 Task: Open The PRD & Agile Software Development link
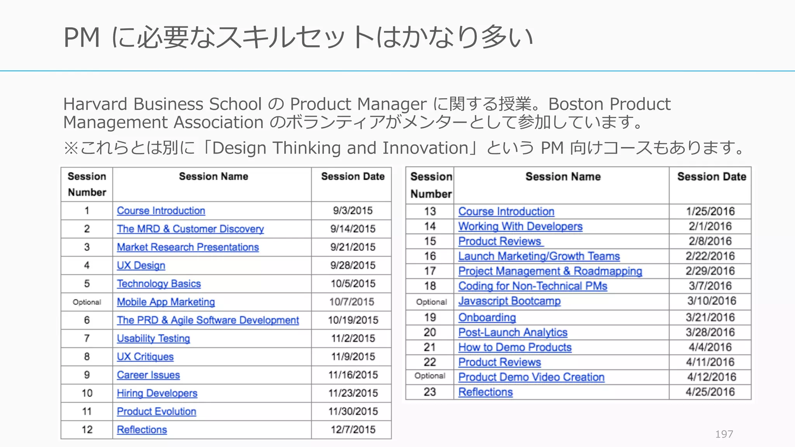208,320
